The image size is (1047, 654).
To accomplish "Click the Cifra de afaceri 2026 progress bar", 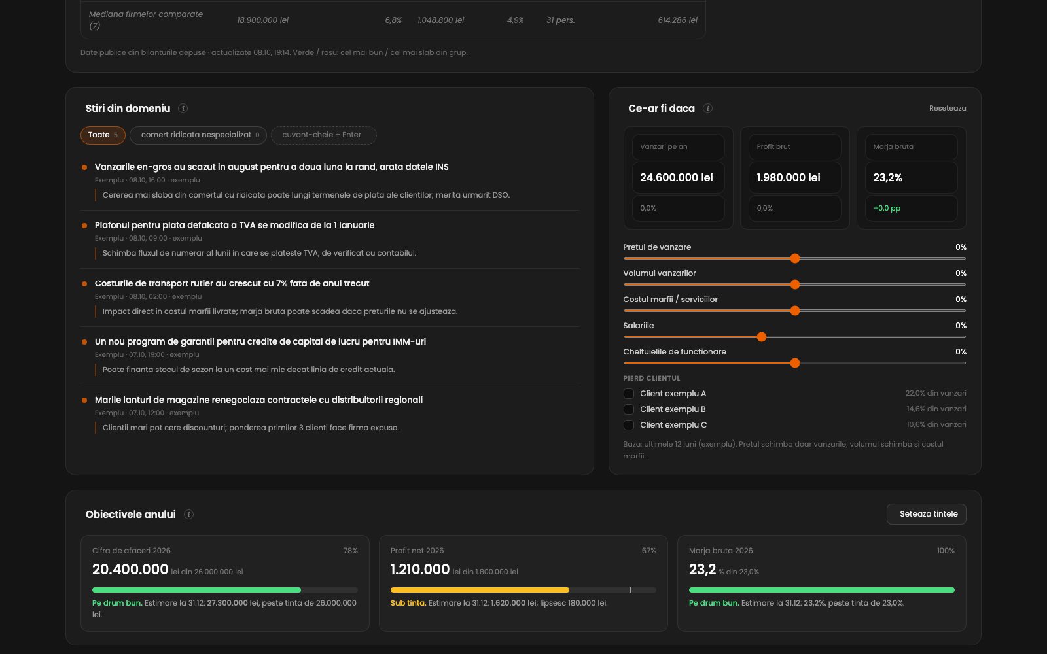I will [225, 590].
